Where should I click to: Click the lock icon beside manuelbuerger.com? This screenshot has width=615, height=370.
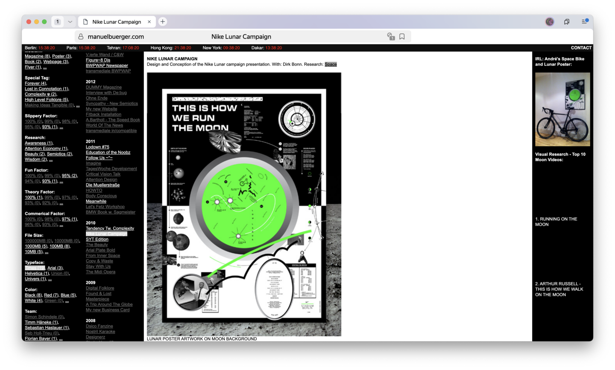[81, 37]
